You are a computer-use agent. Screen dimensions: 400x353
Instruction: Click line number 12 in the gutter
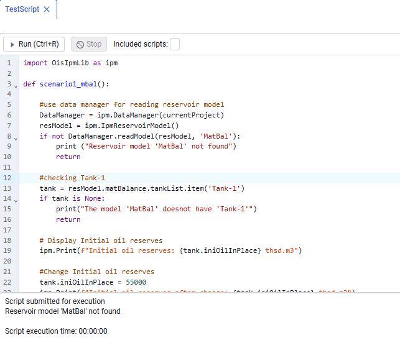pos(7,178)
